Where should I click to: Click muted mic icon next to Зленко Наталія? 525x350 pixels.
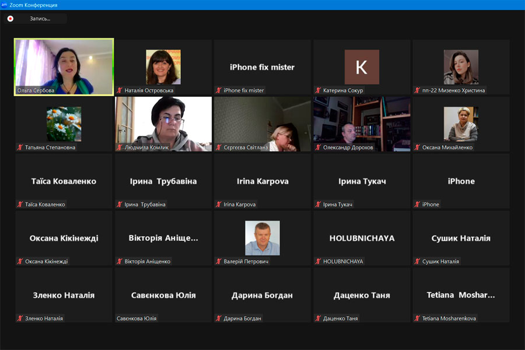click(x=20, y=318)
